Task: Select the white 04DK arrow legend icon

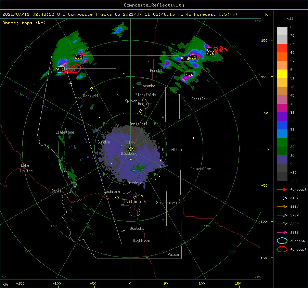Action: 282,198
